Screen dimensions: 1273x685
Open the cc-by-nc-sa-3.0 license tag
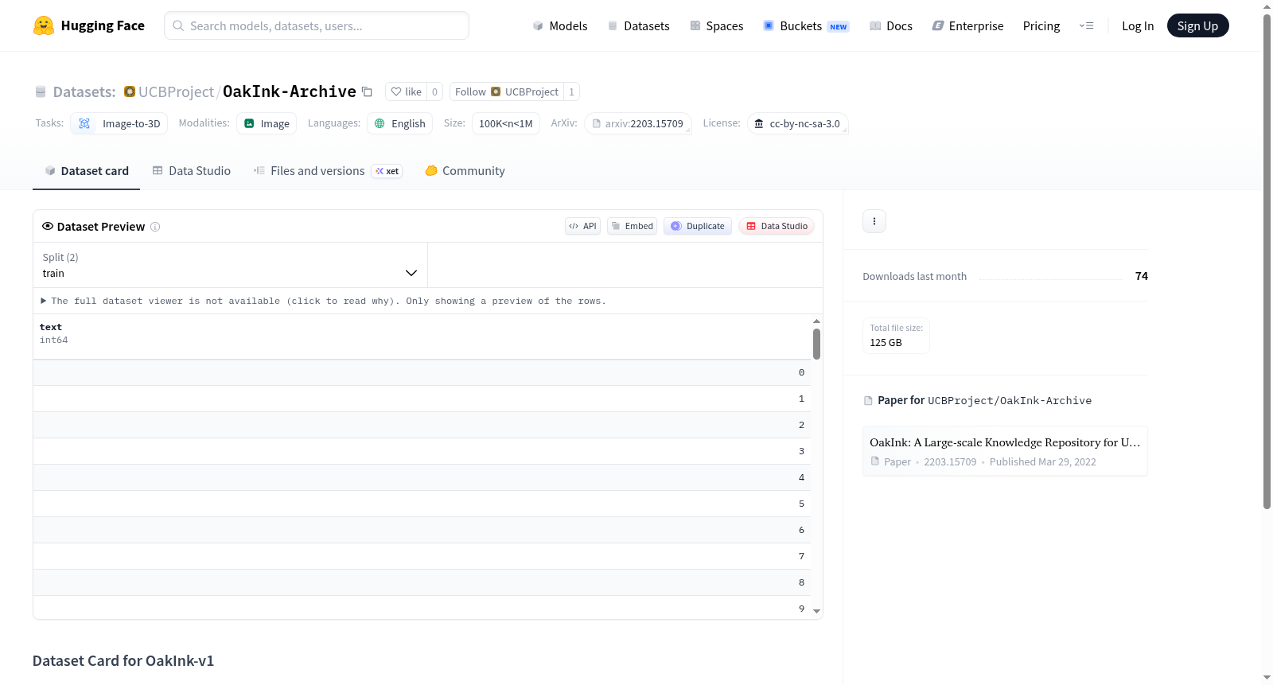[x=798, y=123]
